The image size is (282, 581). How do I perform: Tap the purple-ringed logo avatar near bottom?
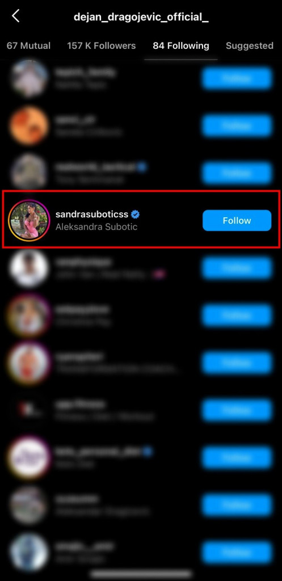pos(29,458)
